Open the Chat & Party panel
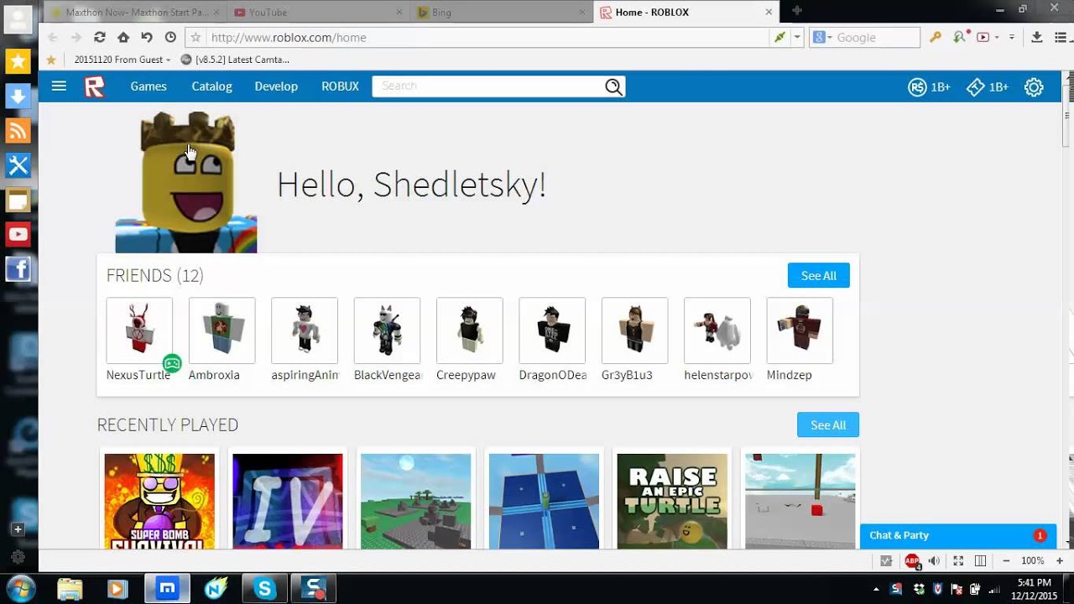 pyautogui.click(x=957, y=535)
